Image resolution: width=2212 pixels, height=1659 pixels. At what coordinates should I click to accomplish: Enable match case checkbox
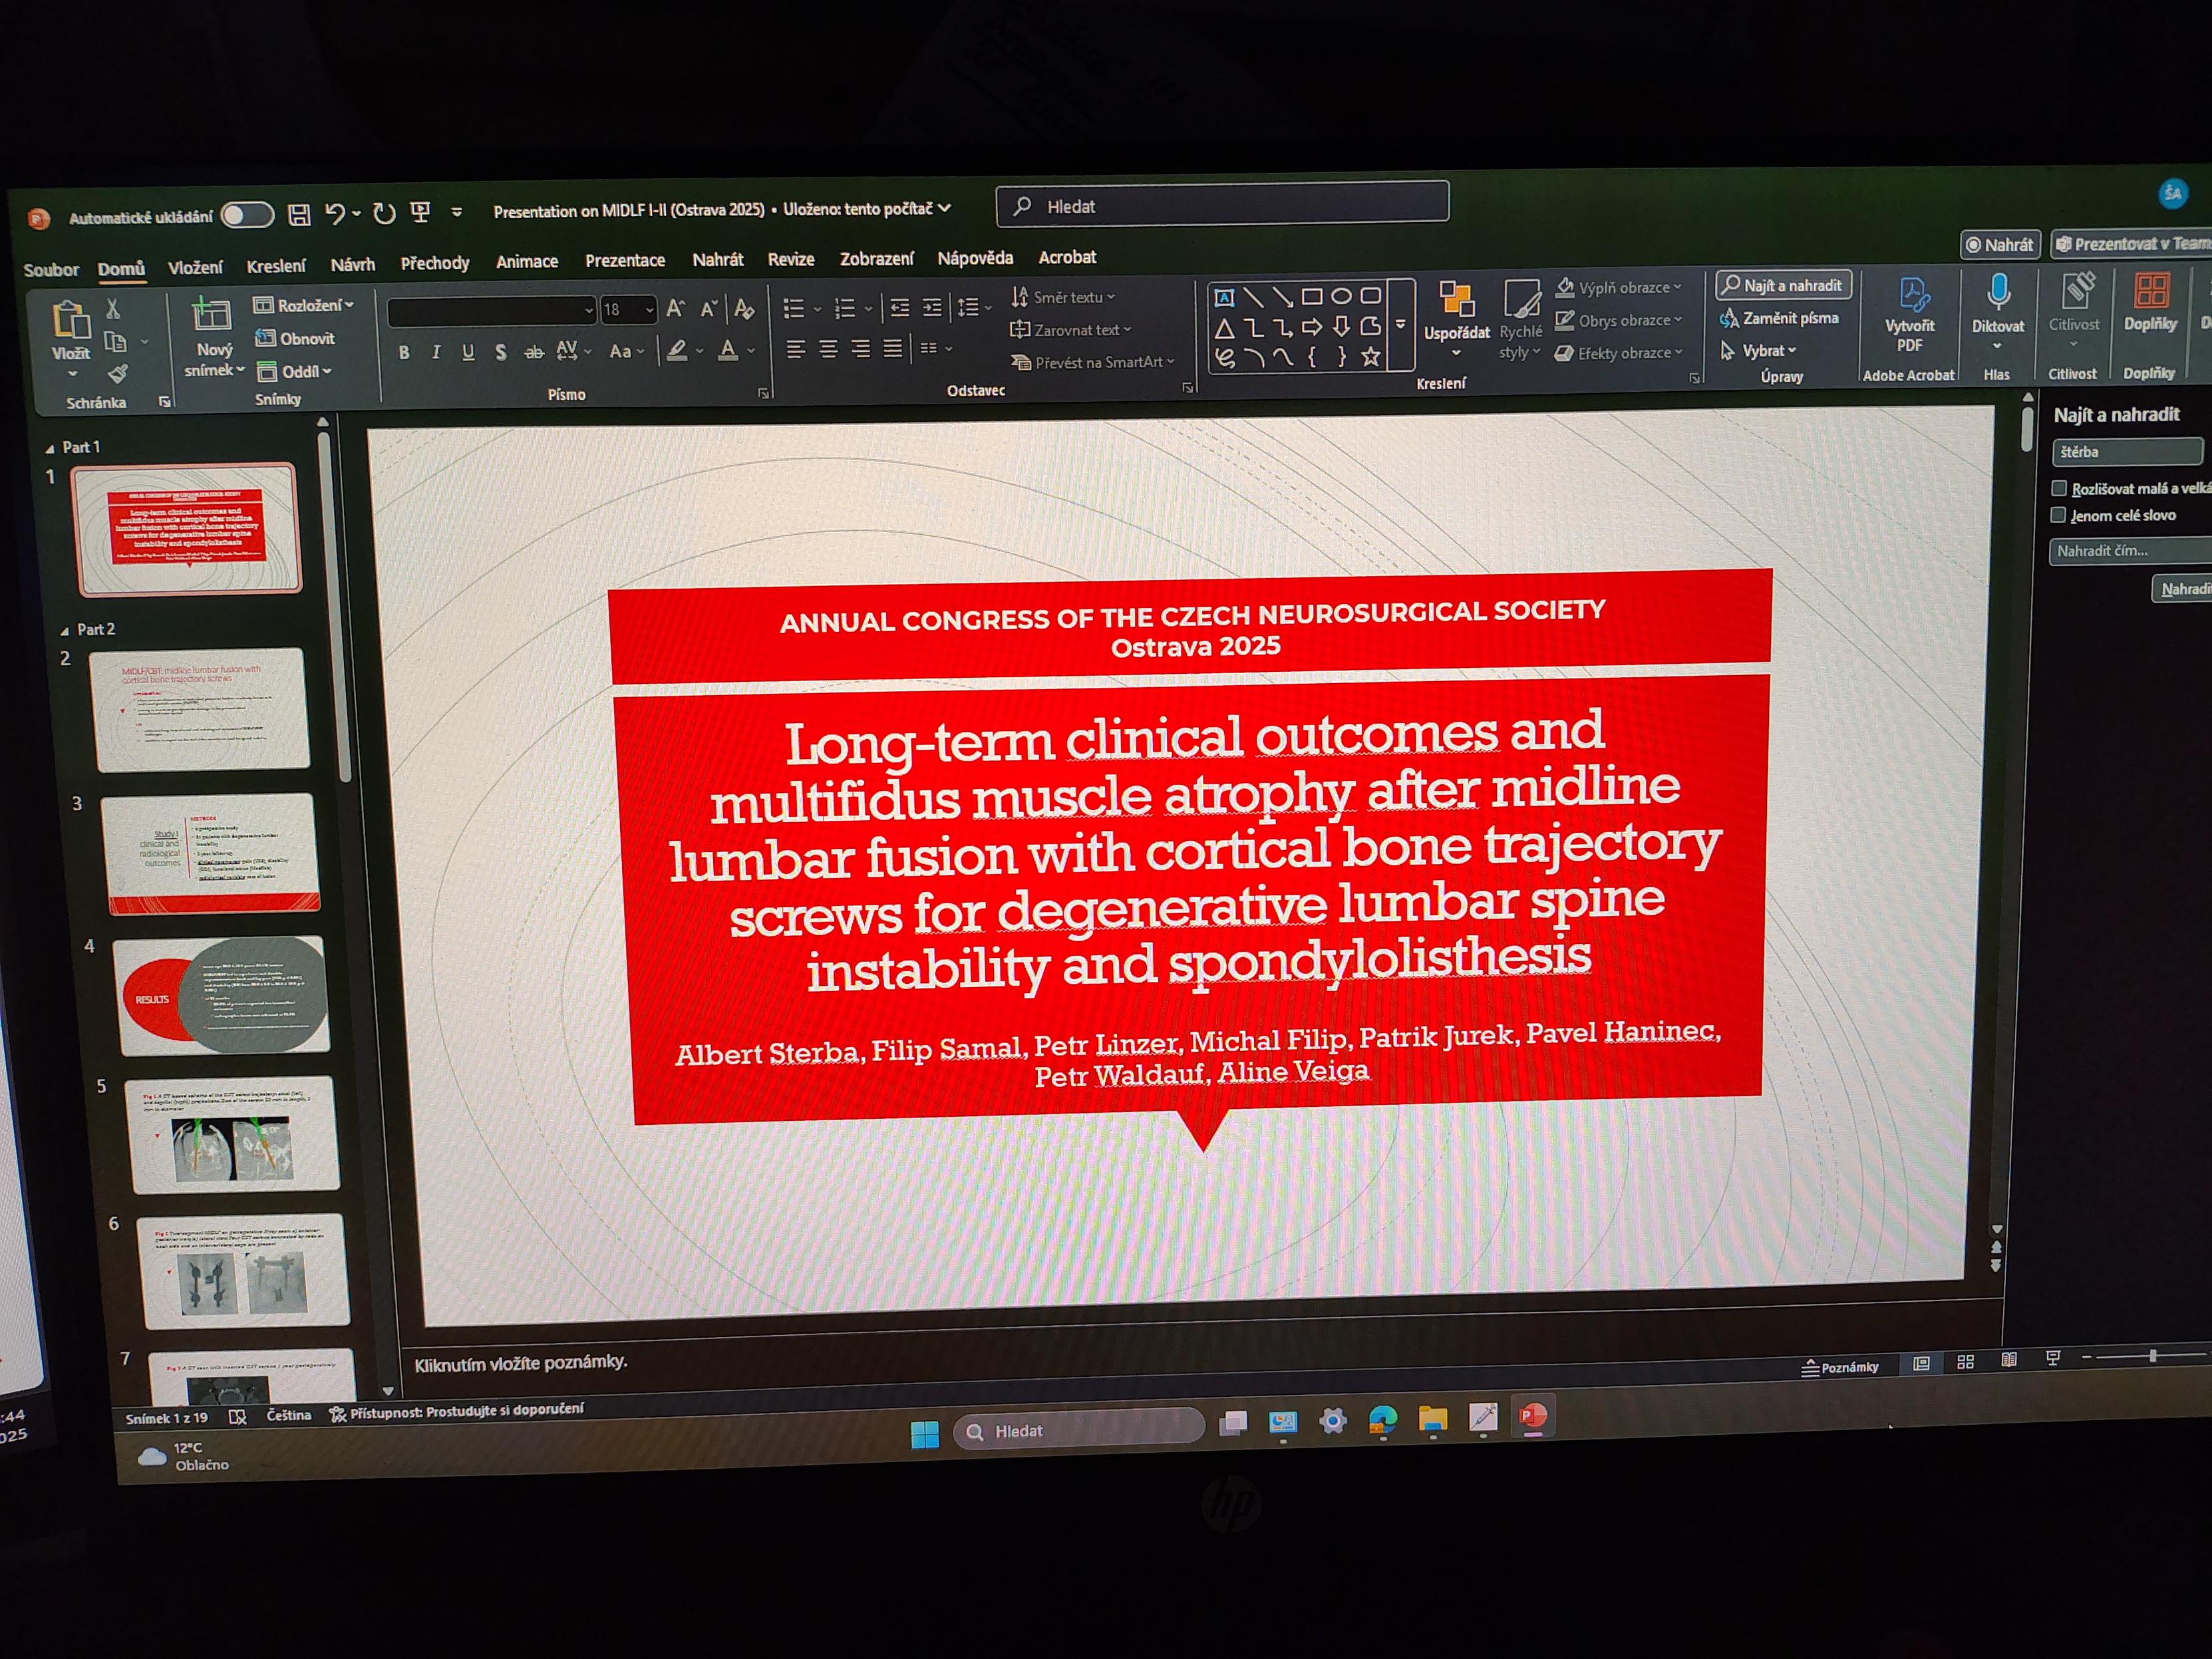(2058, 488)
